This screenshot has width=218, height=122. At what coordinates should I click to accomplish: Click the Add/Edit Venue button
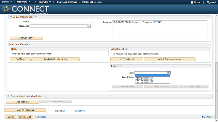[26, 38]
